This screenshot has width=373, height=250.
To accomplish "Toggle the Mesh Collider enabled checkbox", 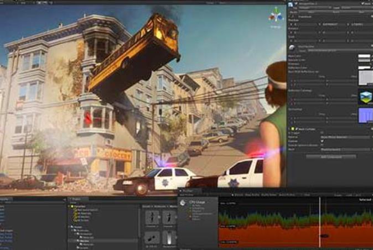I will coord(293,129).
